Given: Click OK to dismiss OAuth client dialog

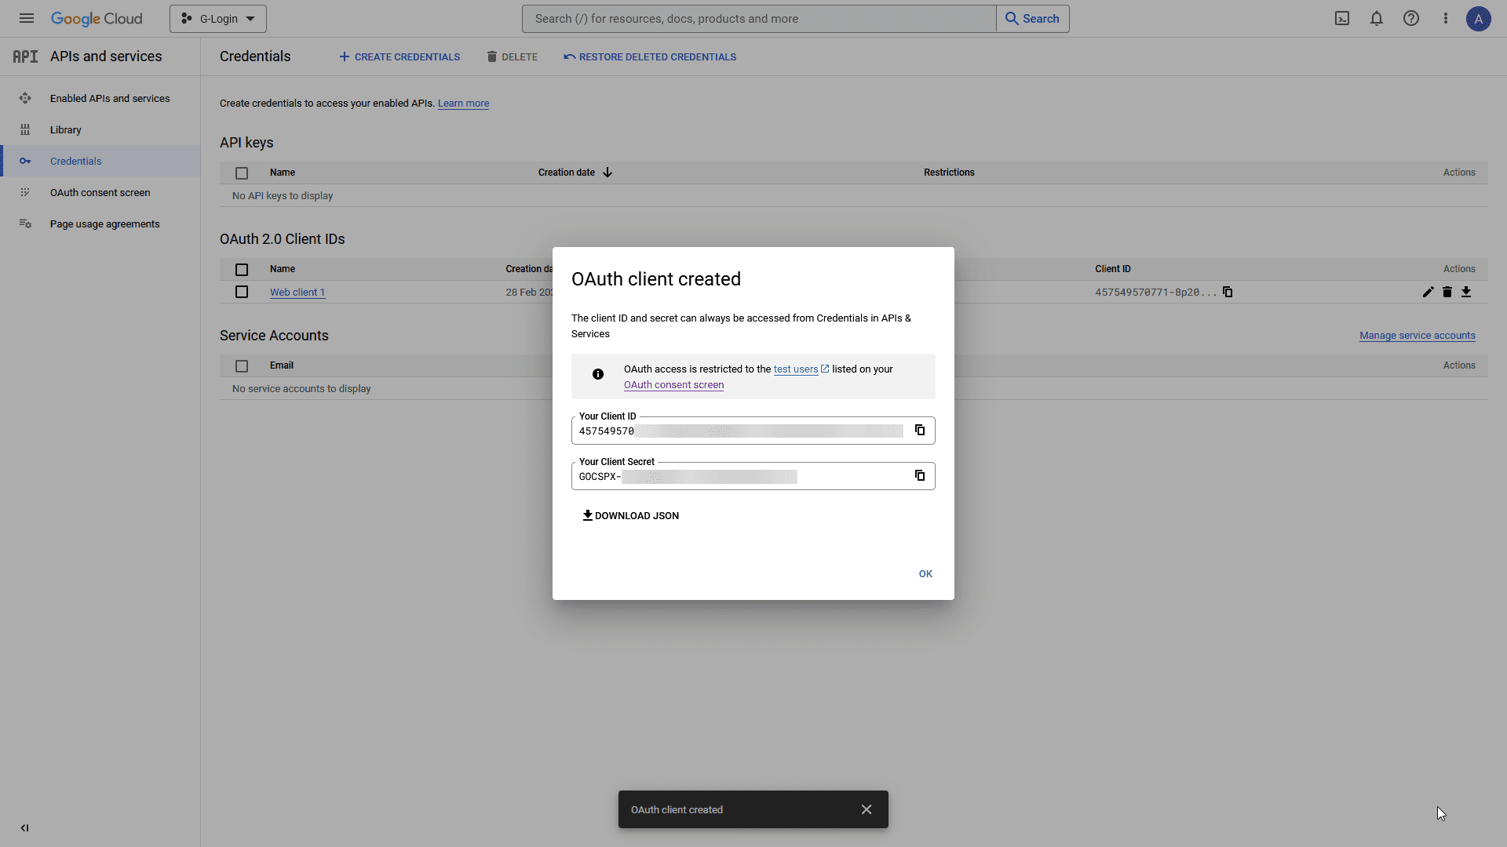Looking at the screenshot, I should tap(925, 573).
